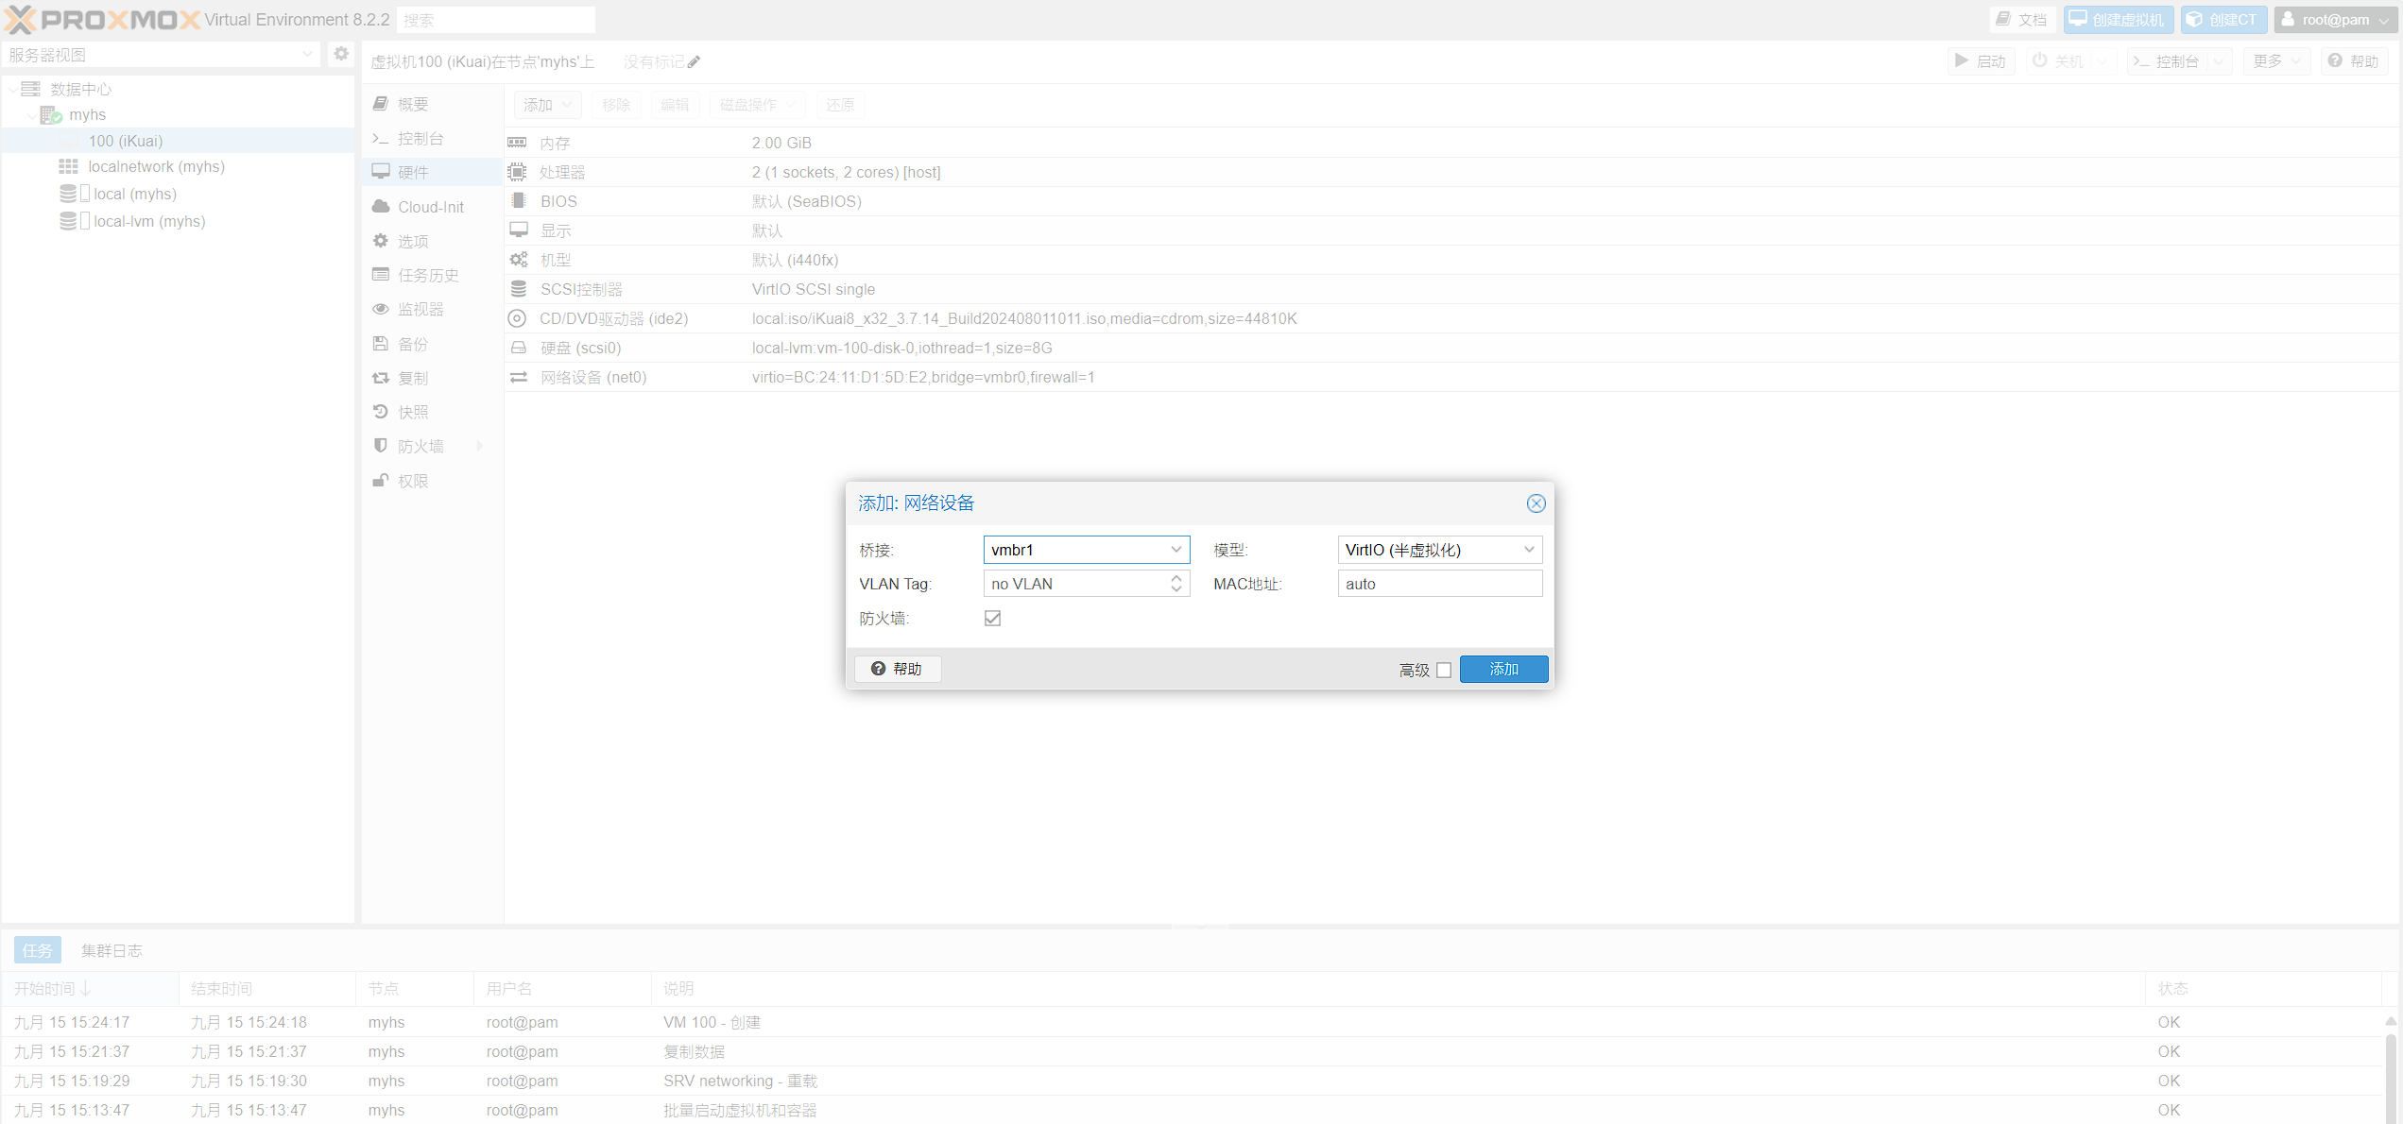Viewport: 2403px width, 1124px height.
Task: Select the SCSI控制器 row
Action: 1452,289
